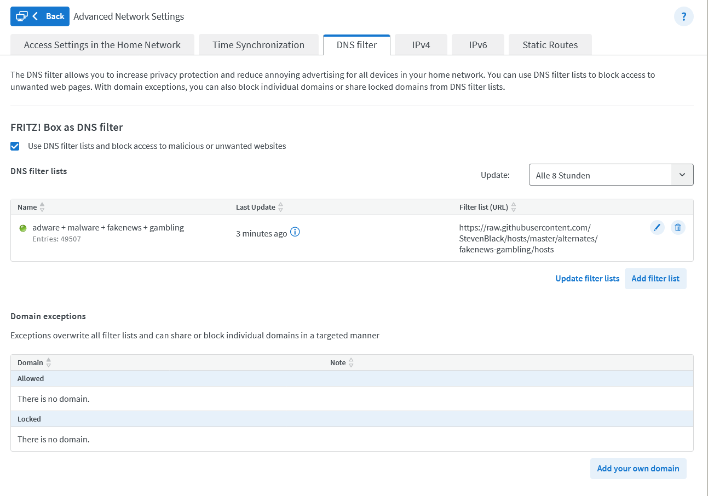Click the '3 minutes ago' update time

(261, 233)
